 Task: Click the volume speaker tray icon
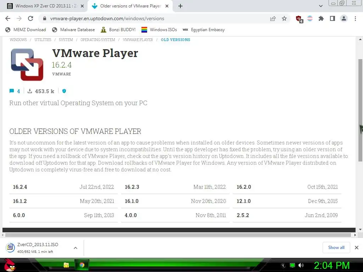[301, 265]
